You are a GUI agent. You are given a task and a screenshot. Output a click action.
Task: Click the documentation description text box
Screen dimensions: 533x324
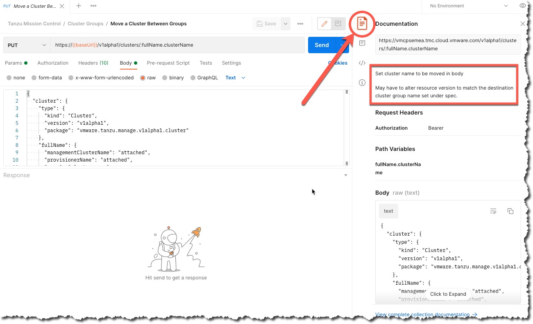(445, 85)
